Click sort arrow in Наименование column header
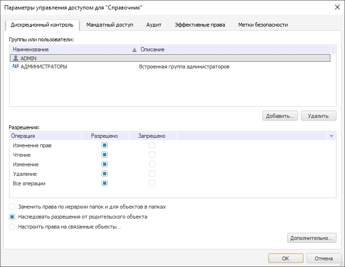Image resolution: width=345 pixels, height=267 pixels. 134,49
